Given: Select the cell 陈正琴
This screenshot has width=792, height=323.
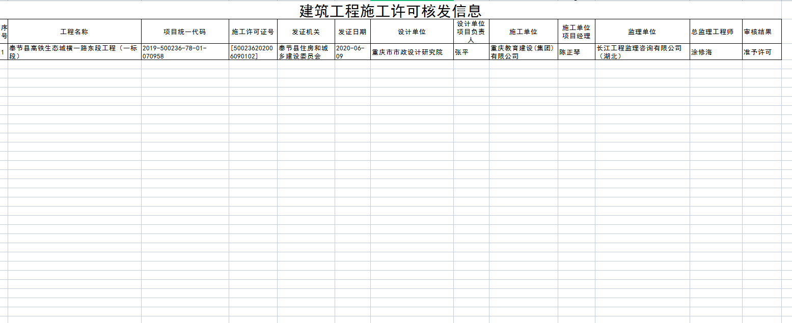Looking at the screenshot, I should coord(577,52).
